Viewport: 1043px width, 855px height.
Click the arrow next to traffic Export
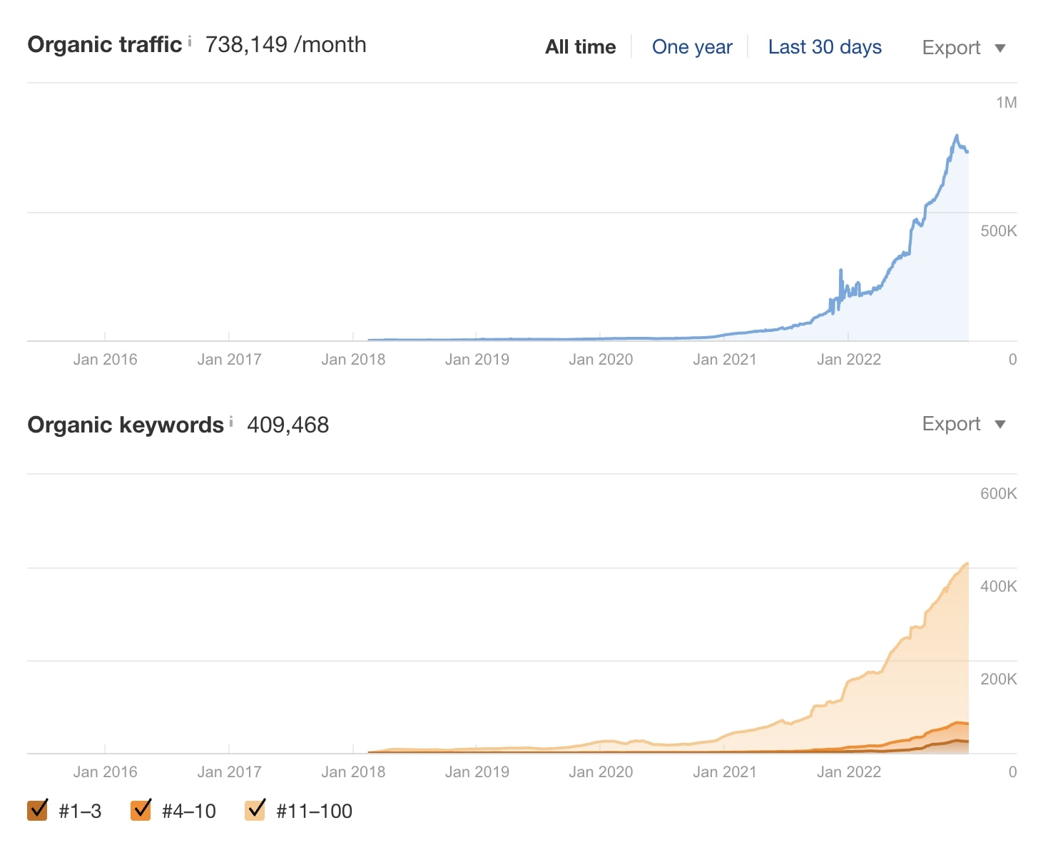1000,49
